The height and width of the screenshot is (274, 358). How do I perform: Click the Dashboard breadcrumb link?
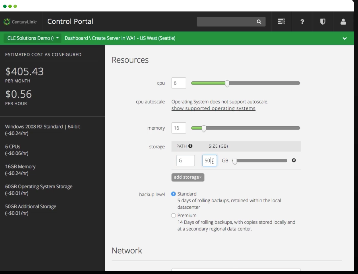[x=76, y=38]
